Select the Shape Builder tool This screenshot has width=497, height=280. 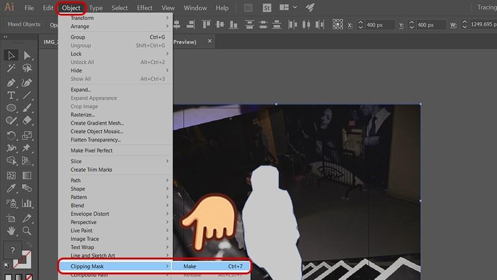click(x=11, y=161)
